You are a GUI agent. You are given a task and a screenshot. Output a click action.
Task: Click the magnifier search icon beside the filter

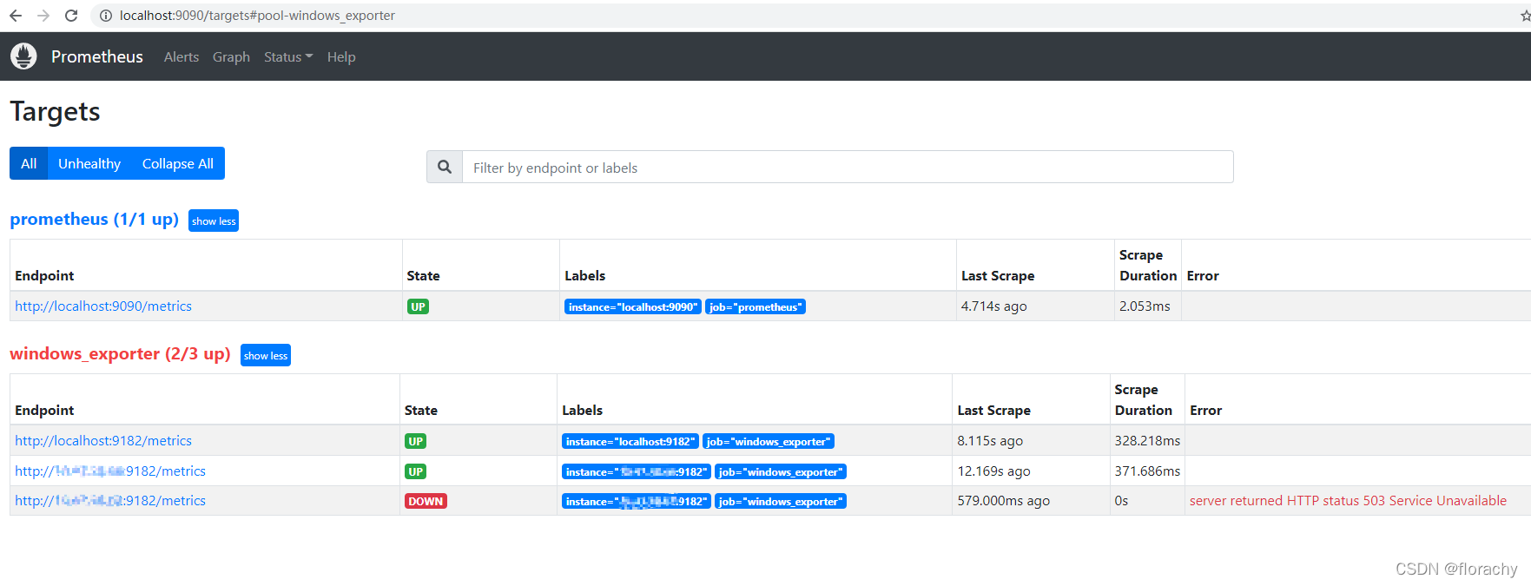(445, 167)
